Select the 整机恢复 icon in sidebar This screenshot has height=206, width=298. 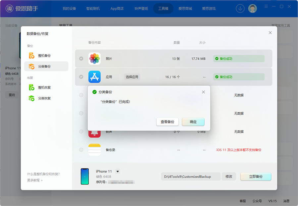pos(31,87)
